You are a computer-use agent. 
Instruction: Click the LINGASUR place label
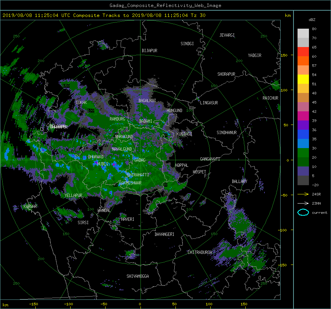click(209, 103)
